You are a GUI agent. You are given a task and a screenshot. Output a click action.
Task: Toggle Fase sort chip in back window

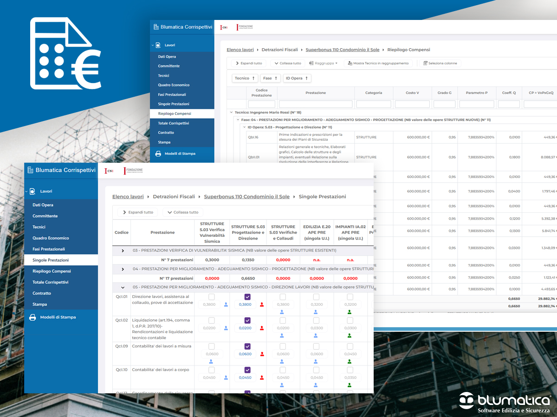[x=270, y=78]
